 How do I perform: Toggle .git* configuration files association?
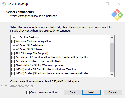pyautogui.click(x=13, y=57)
